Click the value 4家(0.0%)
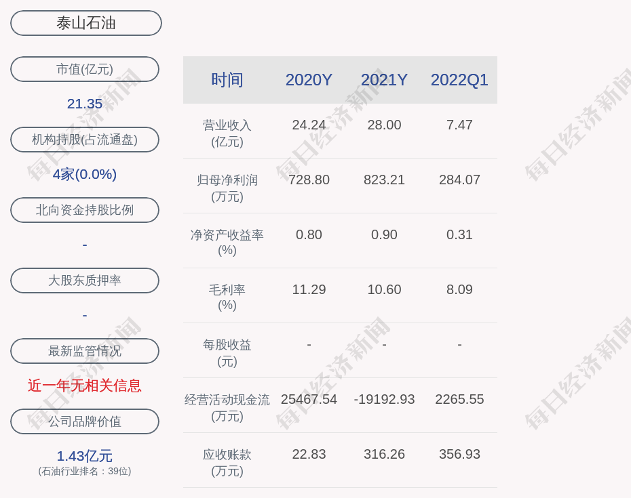 85,174
